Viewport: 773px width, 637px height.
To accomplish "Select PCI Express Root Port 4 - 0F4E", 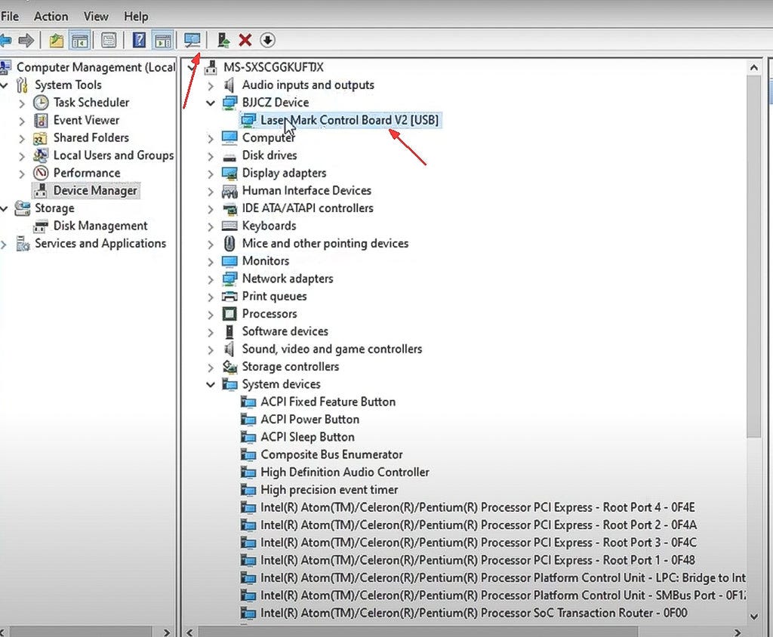I will coord(477,508).
